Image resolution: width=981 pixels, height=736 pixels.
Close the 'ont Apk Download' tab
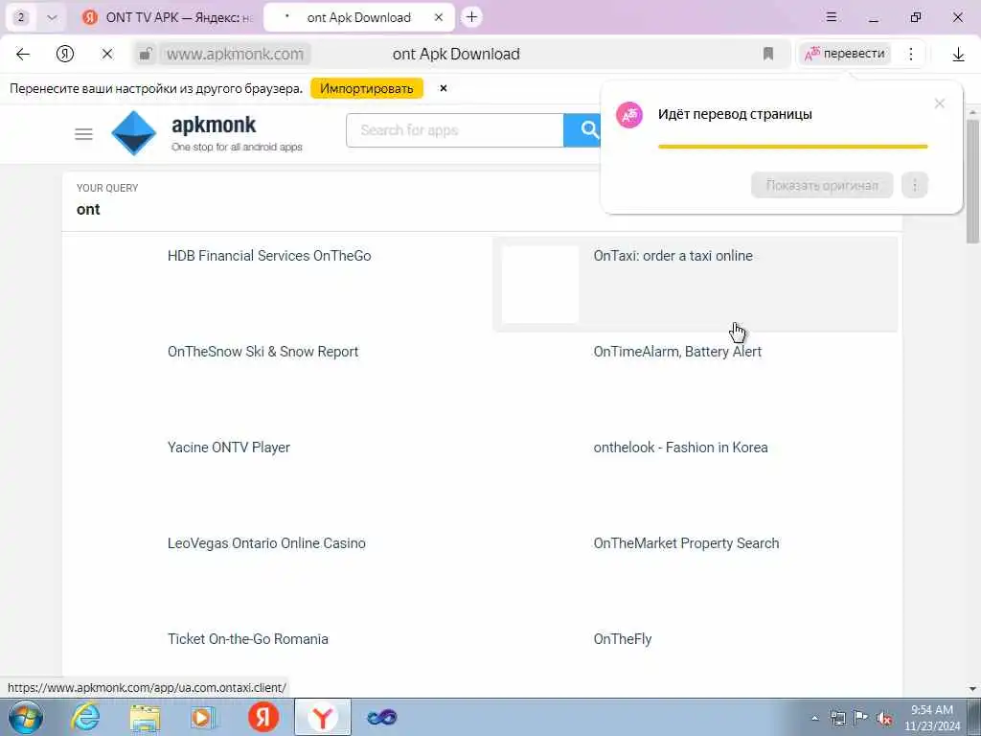(x=439, y=17)
